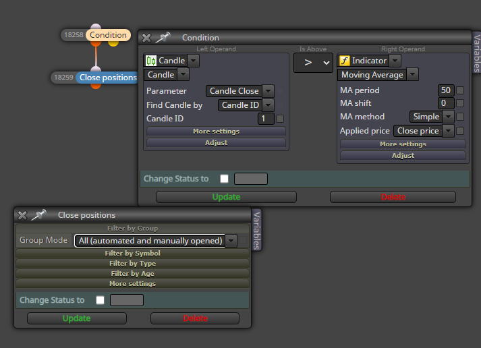This screenshot has width=481, height=348.
Task: Open the comparison operator dropdown
Action: pyautogui.click(x=313, y=63)
